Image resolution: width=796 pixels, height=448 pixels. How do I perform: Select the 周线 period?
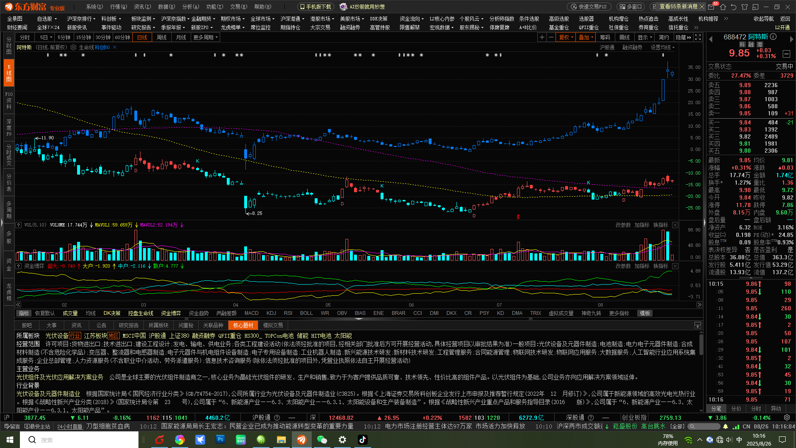pos(162,37)
